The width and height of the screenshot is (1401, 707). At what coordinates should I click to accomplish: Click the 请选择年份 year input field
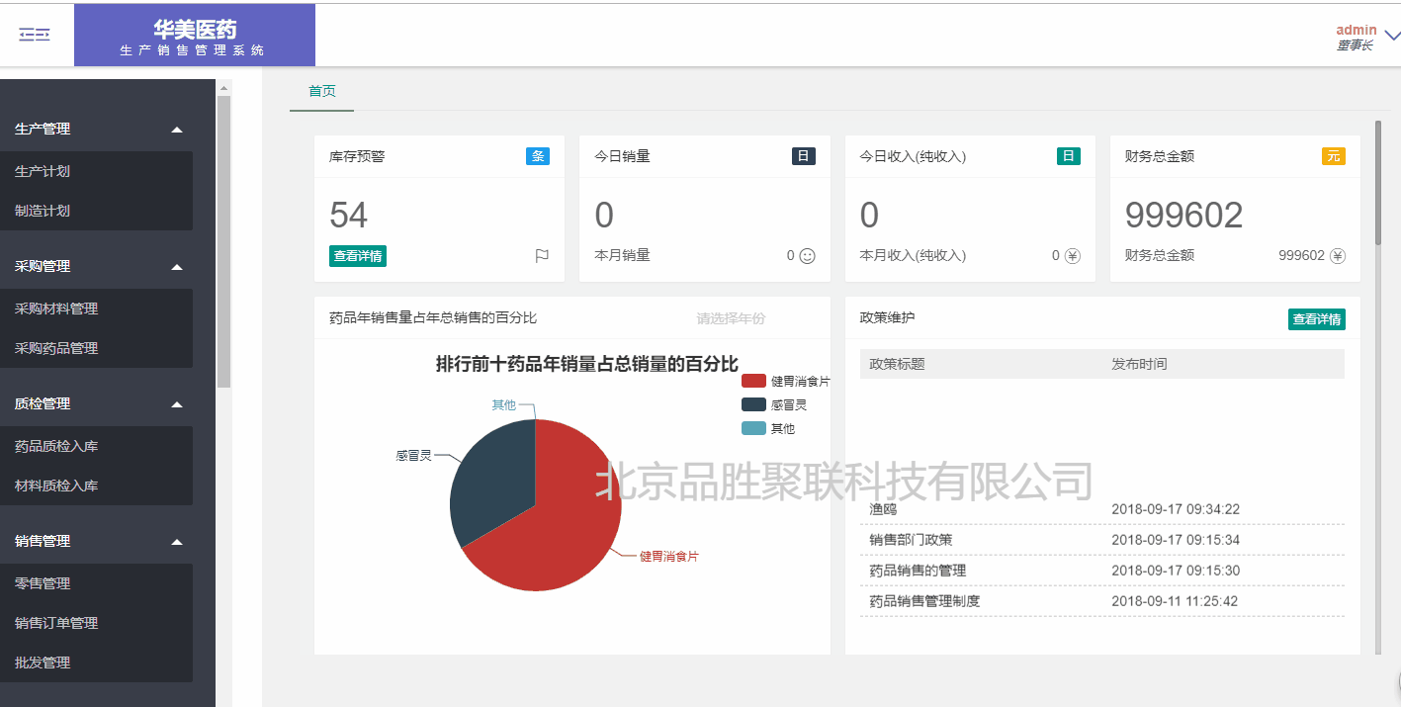click(731, 318)
